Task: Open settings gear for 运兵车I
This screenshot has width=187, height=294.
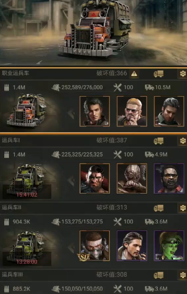Action: [183, 141]
